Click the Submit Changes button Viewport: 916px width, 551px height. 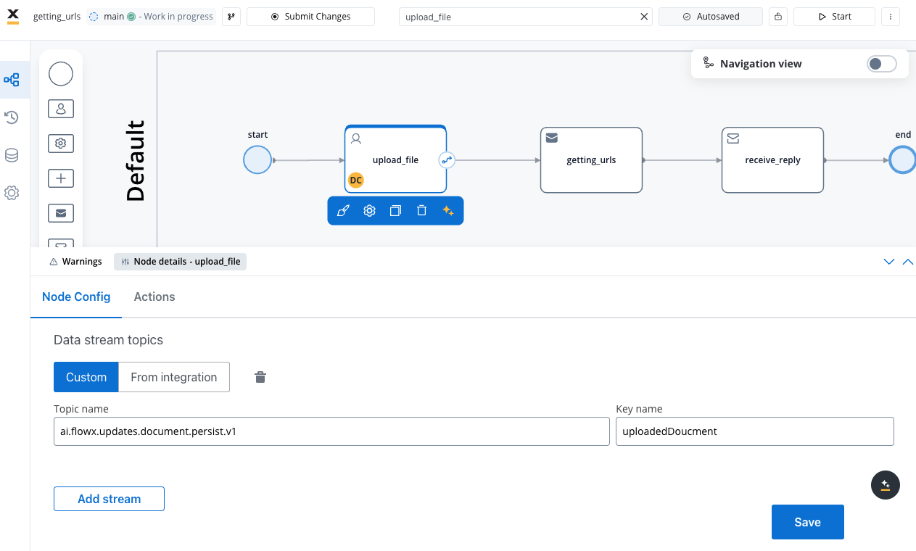(x=310, y=17)
